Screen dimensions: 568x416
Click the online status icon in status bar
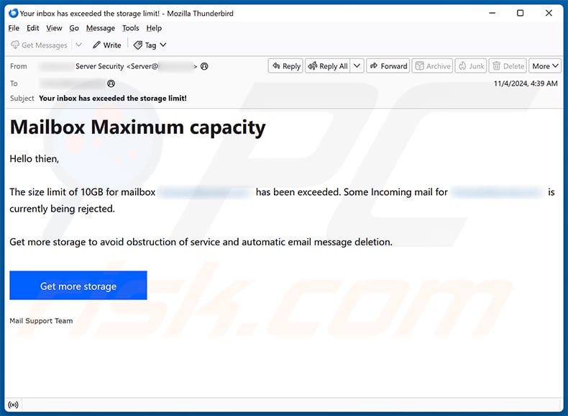(x=13, y=404)
